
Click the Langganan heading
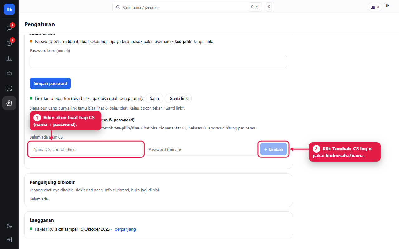point(42,220)
